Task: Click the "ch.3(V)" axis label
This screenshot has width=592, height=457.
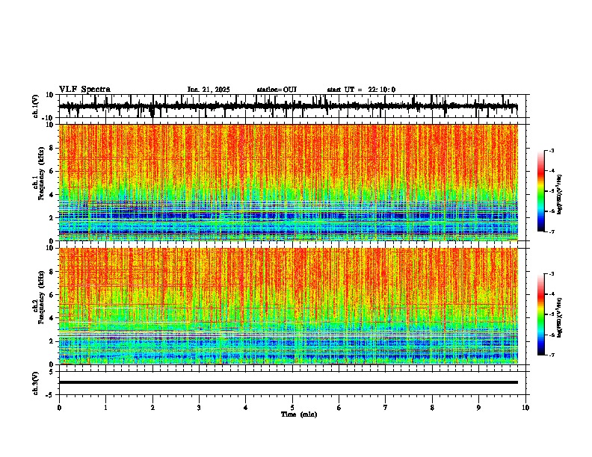Action: (x=36, y=383)
